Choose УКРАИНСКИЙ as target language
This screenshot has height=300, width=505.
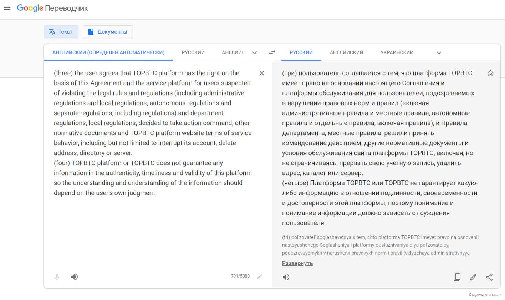click(x=397, y=52)
